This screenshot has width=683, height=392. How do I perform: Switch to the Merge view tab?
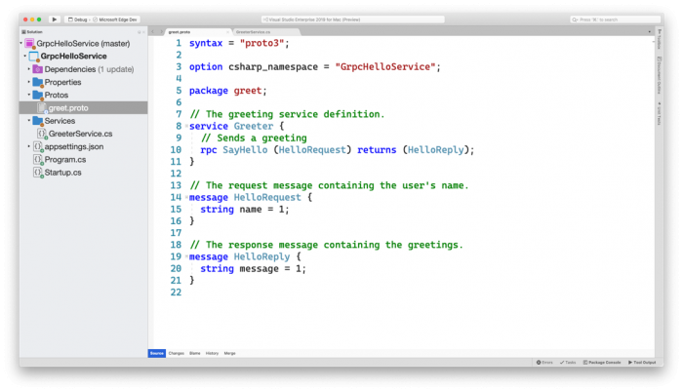(x=229, y=353)
